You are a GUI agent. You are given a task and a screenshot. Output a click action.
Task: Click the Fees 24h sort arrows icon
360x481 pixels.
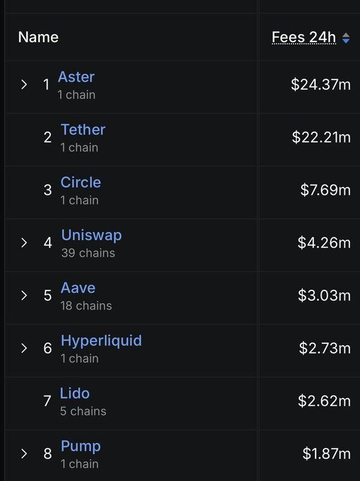pyautogui.click(x=346, y=38)
